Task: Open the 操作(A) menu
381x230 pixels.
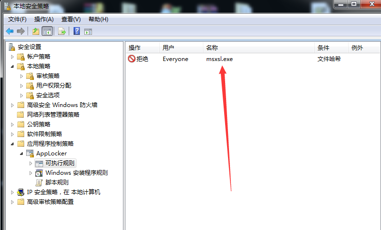Action: click(x=44, y=19)
